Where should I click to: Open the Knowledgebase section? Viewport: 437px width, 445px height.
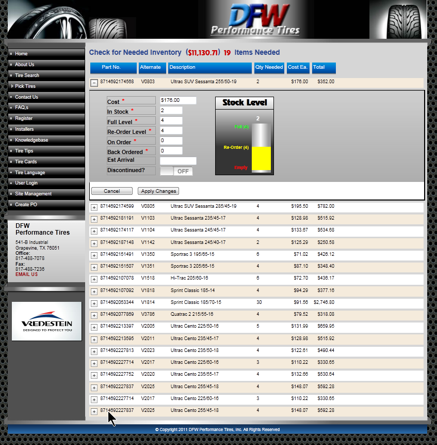tap(46, 140)
